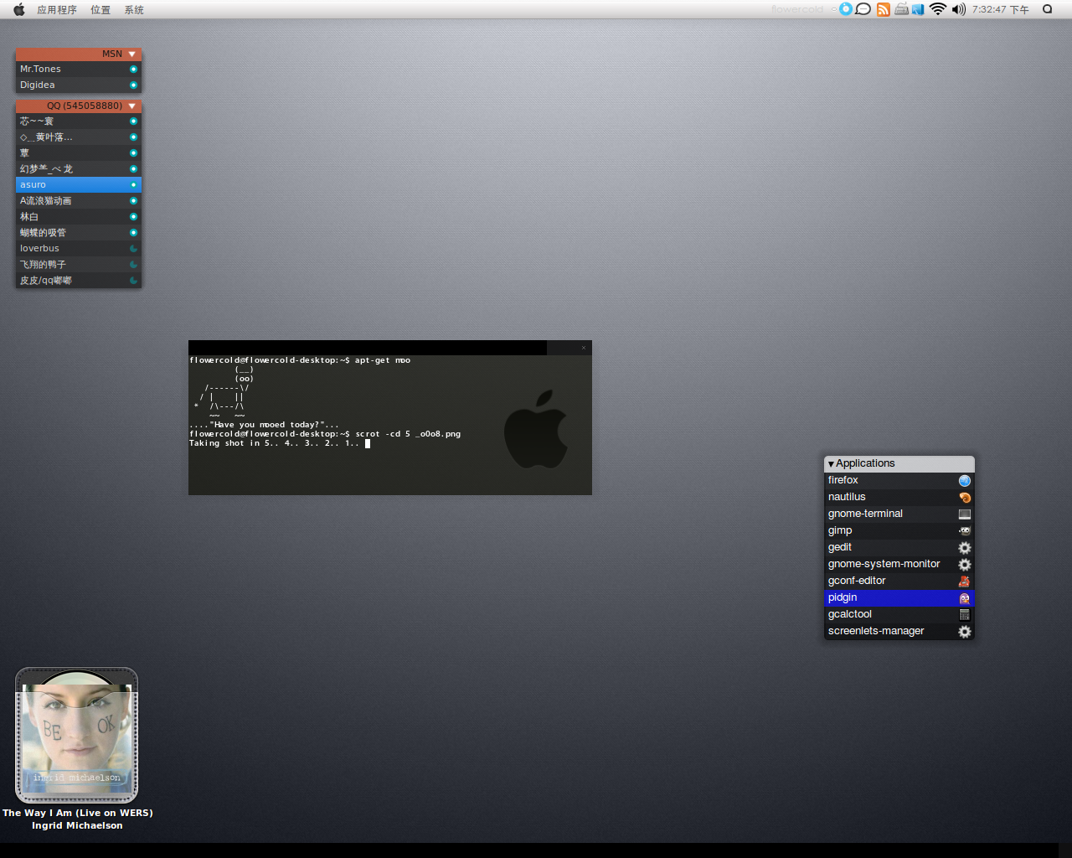
Task: Open the Wi-Fi network indicator
Action: 938,9
